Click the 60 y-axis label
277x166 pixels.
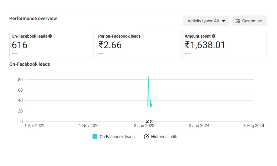[20, 90]
